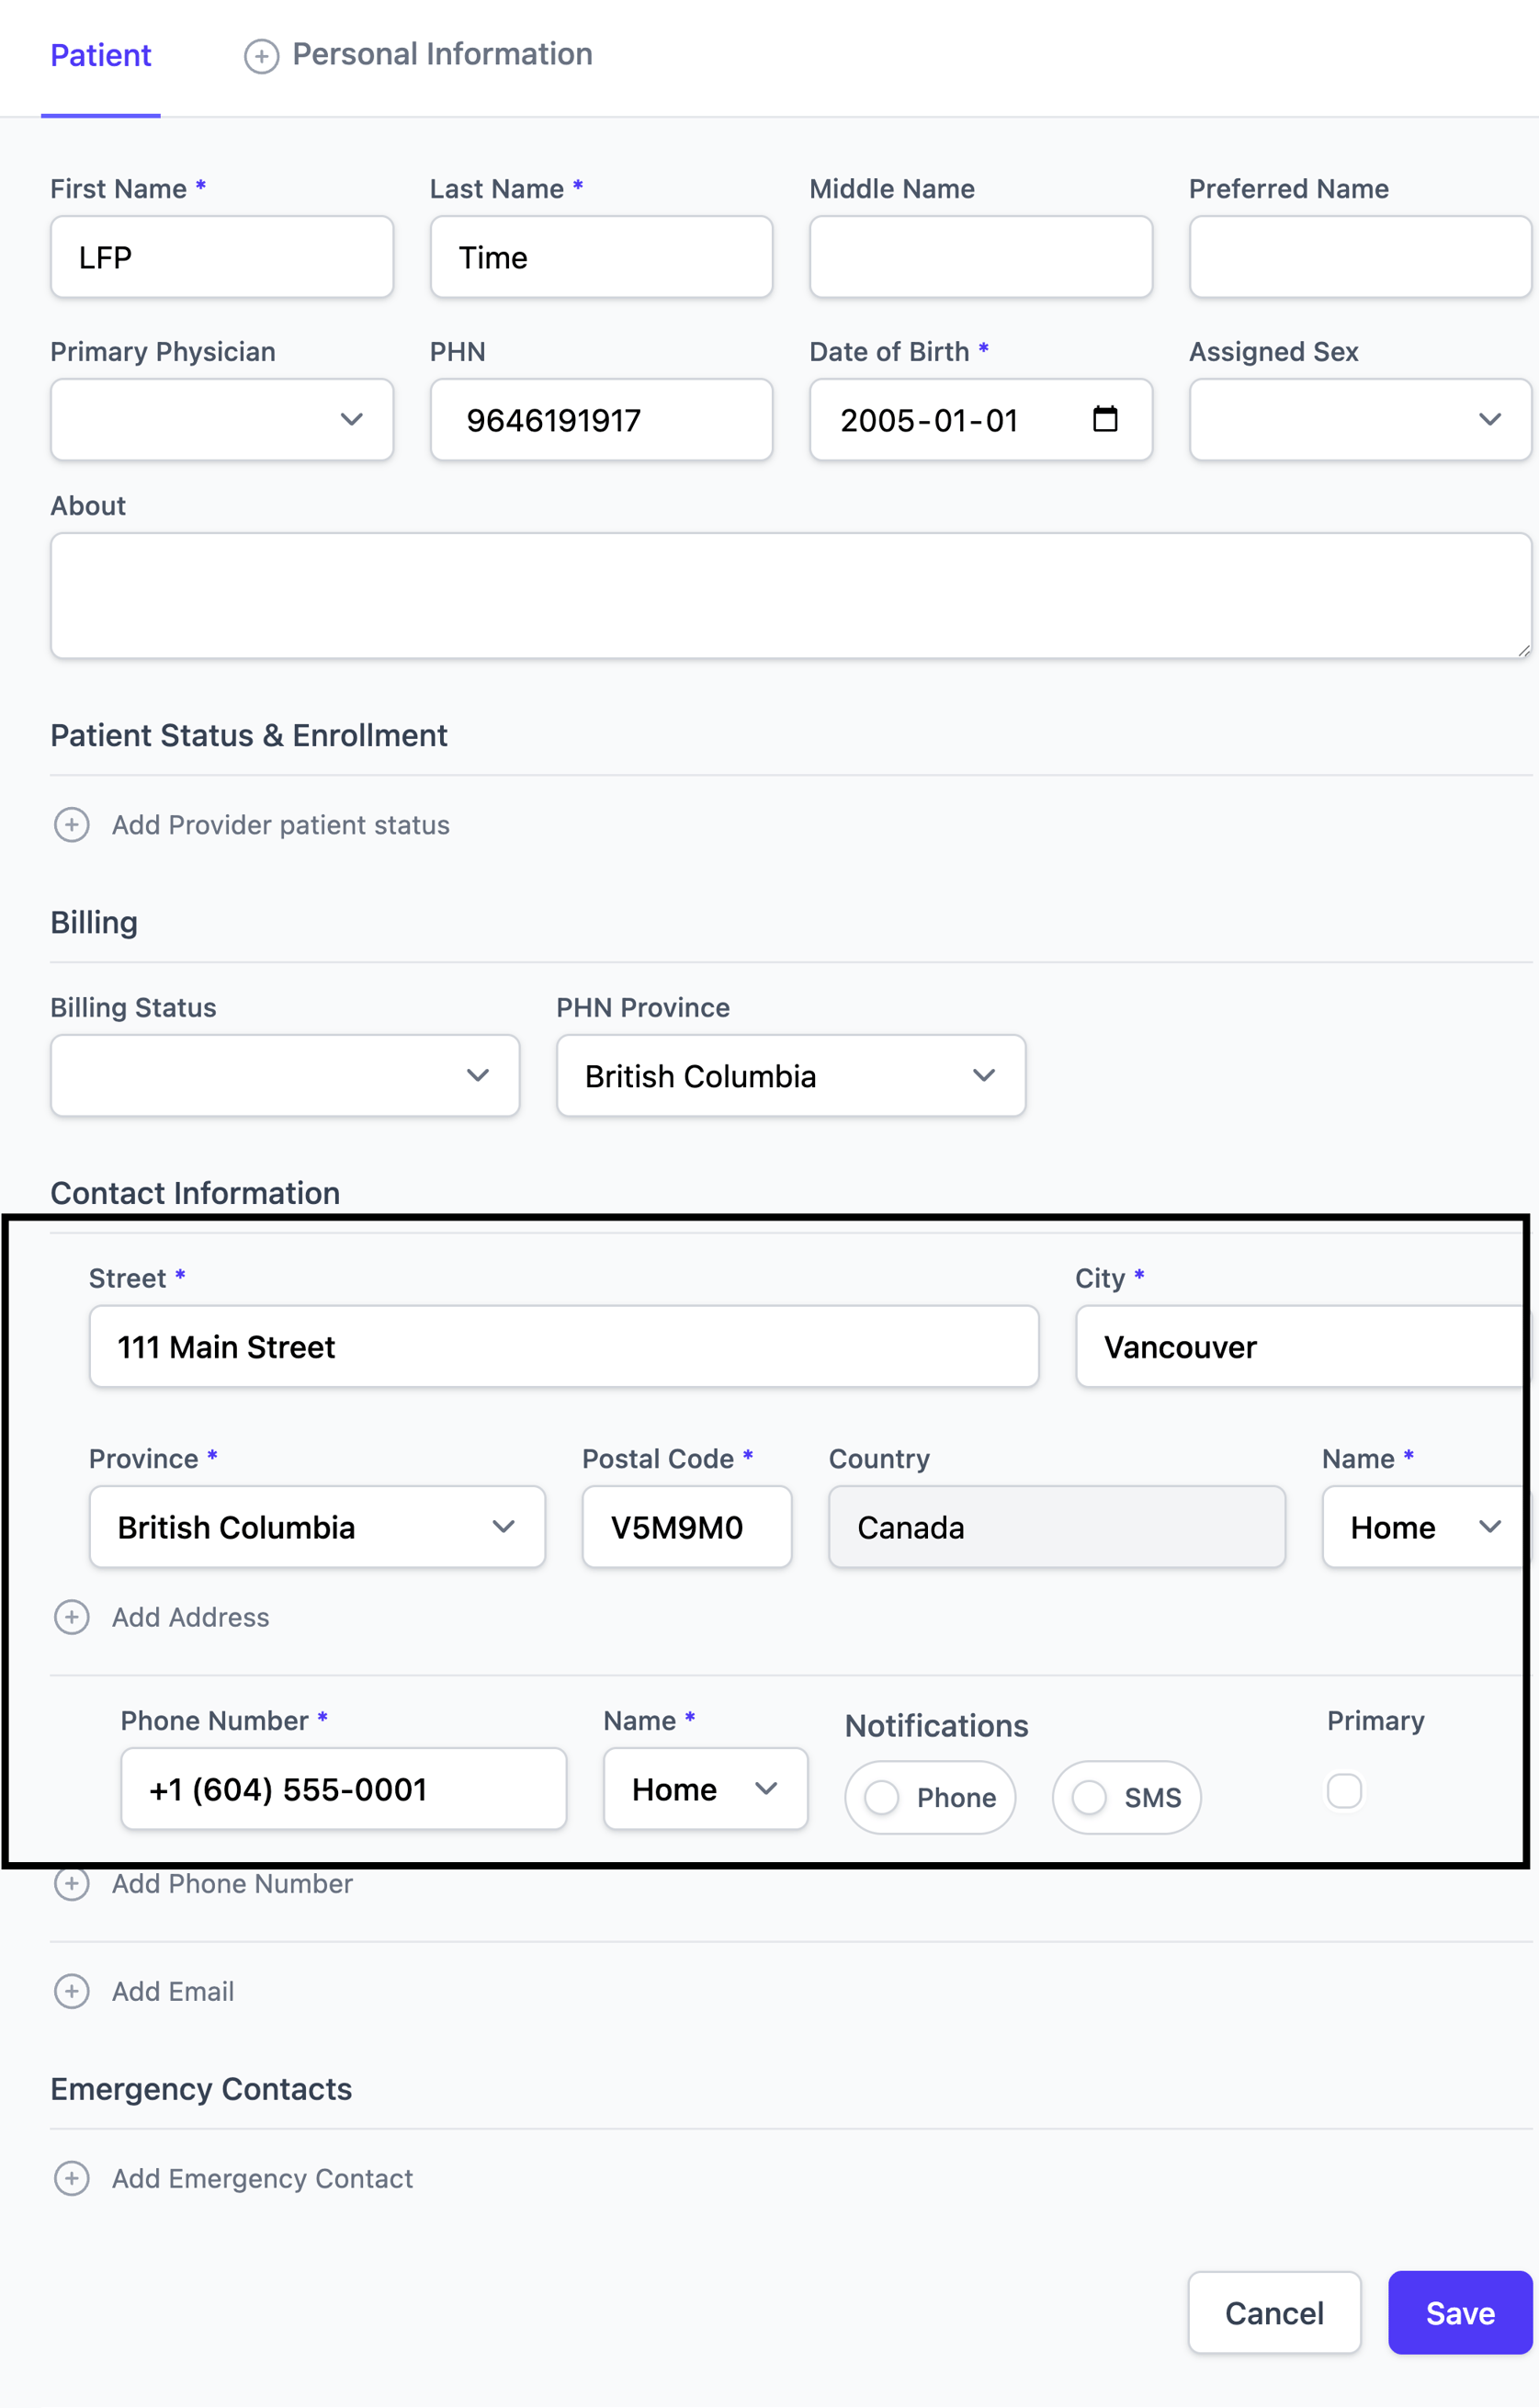1539x2408 pixels.
Task: Click the plus icon for Add Provider patient status
Action: [71, 825]
